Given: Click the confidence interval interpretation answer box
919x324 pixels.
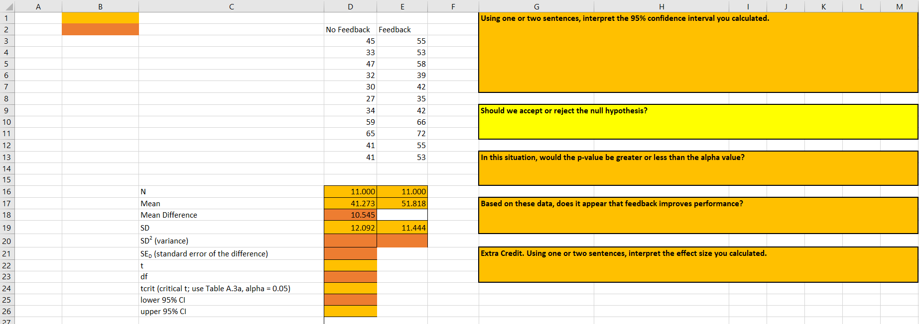Looking at the screenshot, I should click(x=698, y=52).
